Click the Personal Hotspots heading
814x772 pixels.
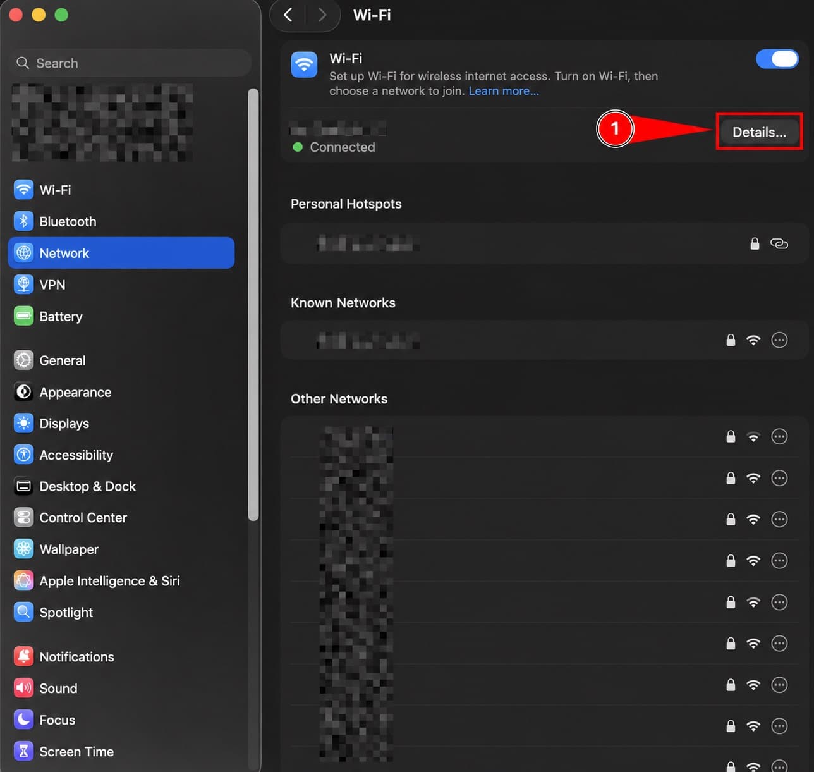click(346, 204)
